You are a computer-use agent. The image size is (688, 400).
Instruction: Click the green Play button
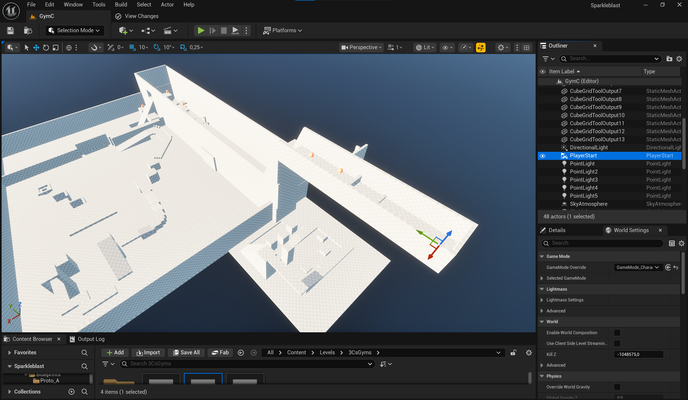coord(201,31)
